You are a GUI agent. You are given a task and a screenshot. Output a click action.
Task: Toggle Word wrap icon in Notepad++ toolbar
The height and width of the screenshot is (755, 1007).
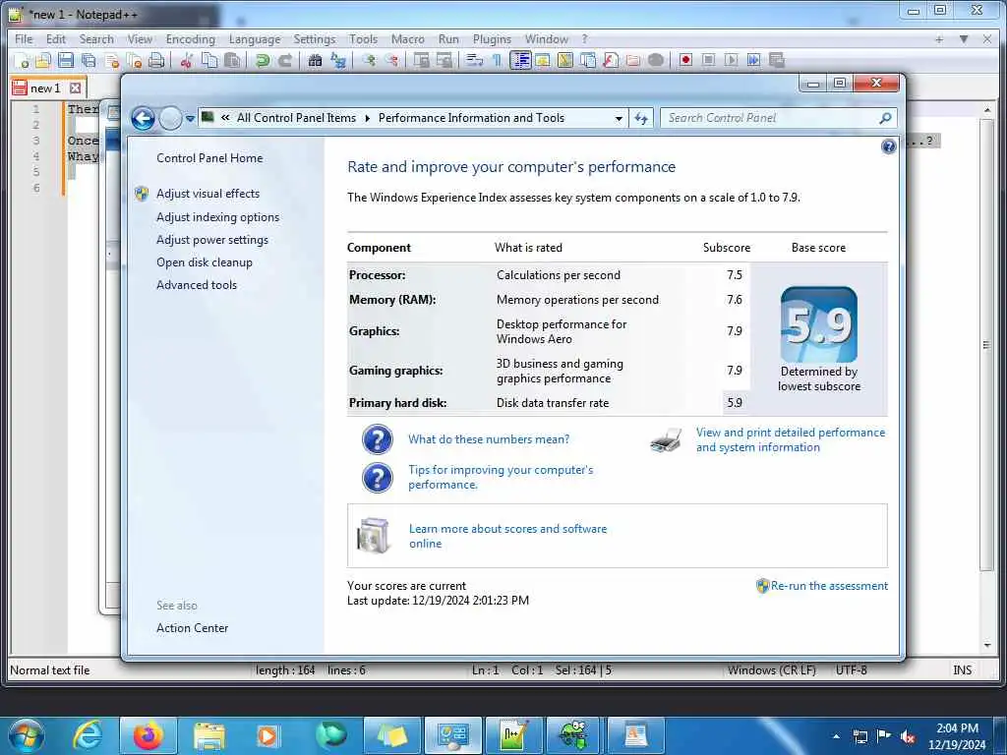(x=475, y=60)
